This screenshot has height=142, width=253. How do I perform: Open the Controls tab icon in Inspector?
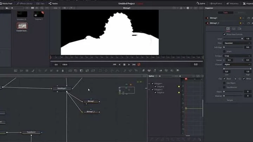228,29
